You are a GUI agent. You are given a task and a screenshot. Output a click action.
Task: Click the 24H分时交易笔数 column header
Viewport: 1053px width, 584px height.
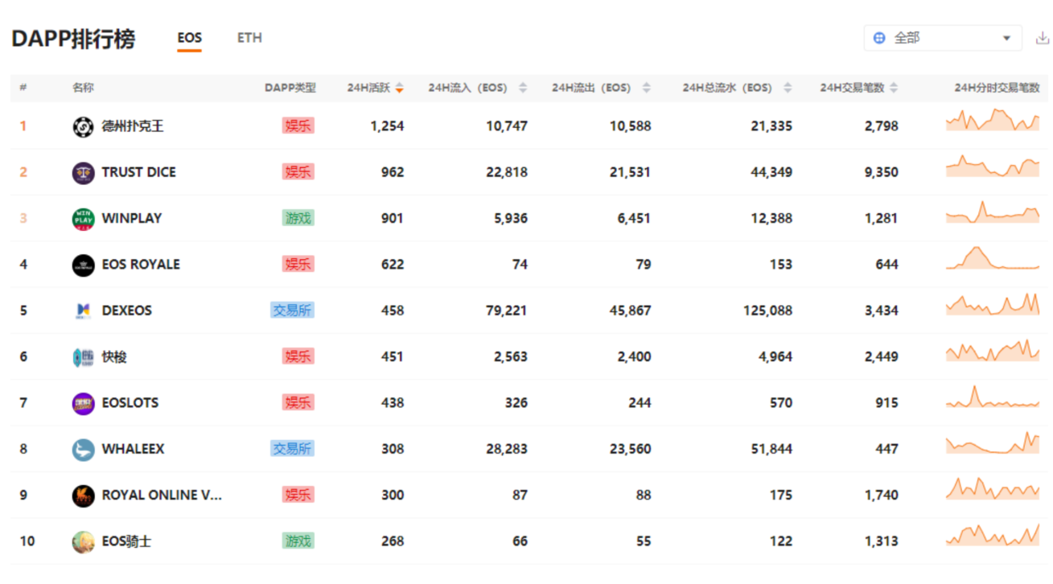pyautogui.click(x=997, y=88)
